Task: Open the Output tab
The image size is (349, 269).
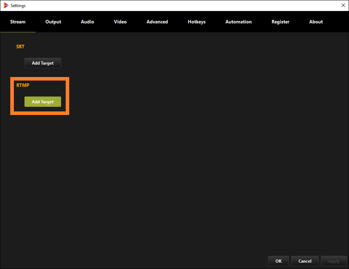Action: point(53,22)
